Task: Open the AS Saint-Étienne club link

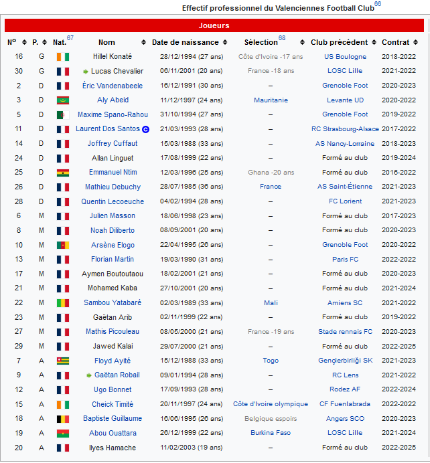Action: 344,187
